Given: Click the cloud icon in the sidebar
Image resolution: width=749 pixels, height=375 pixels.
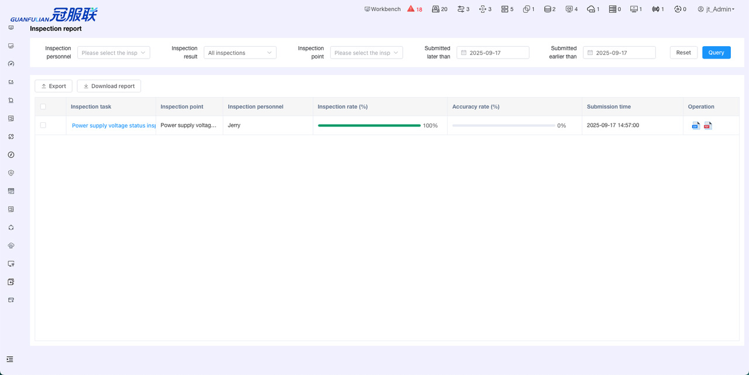Looking at the screenshot, I should click(11, 246).
